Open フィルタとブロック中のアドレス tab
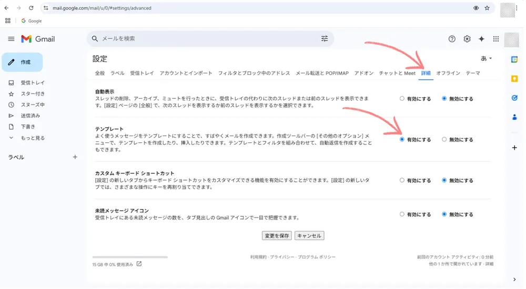The image size is (526, 289). coord(254,73)
